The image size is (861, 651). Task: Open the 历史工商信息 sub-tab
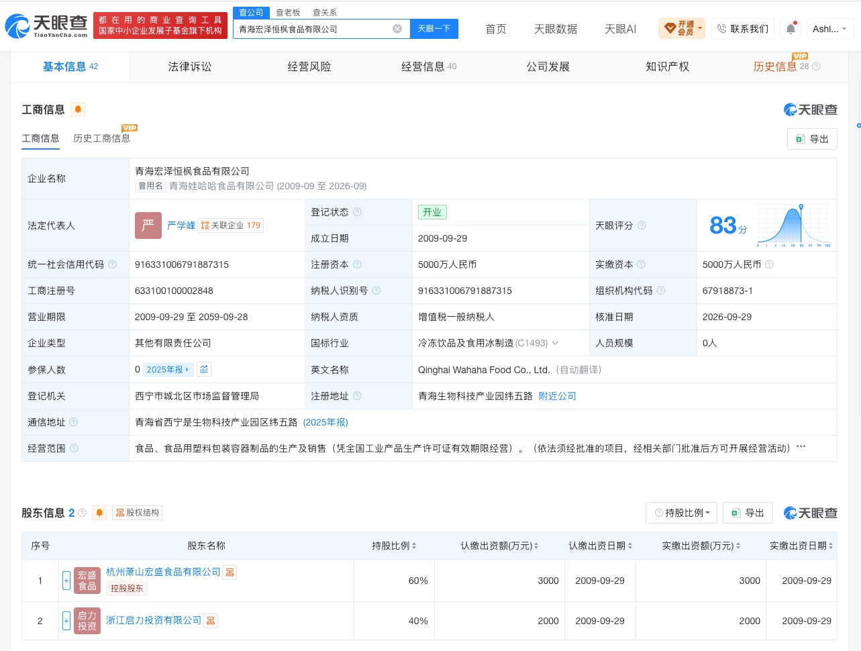click(x=101, y=138)
